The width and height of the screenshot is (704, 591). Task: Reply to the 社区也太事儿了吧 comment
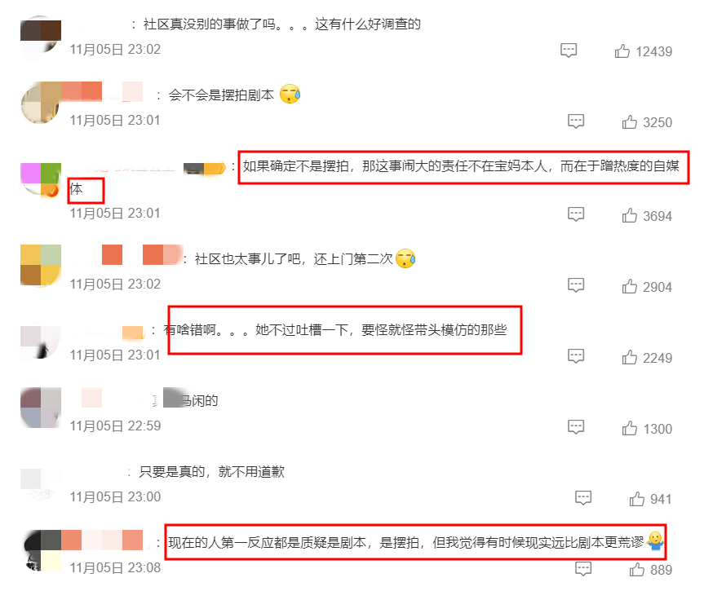[x=576, y=285]
